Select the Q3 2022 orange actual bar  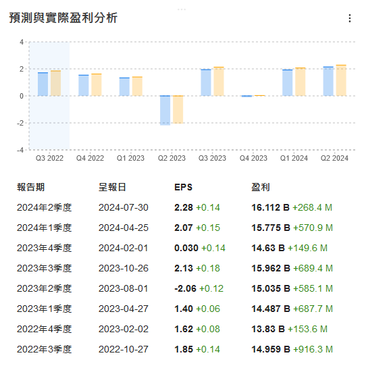pyautogui.click(x=56, y=83)
